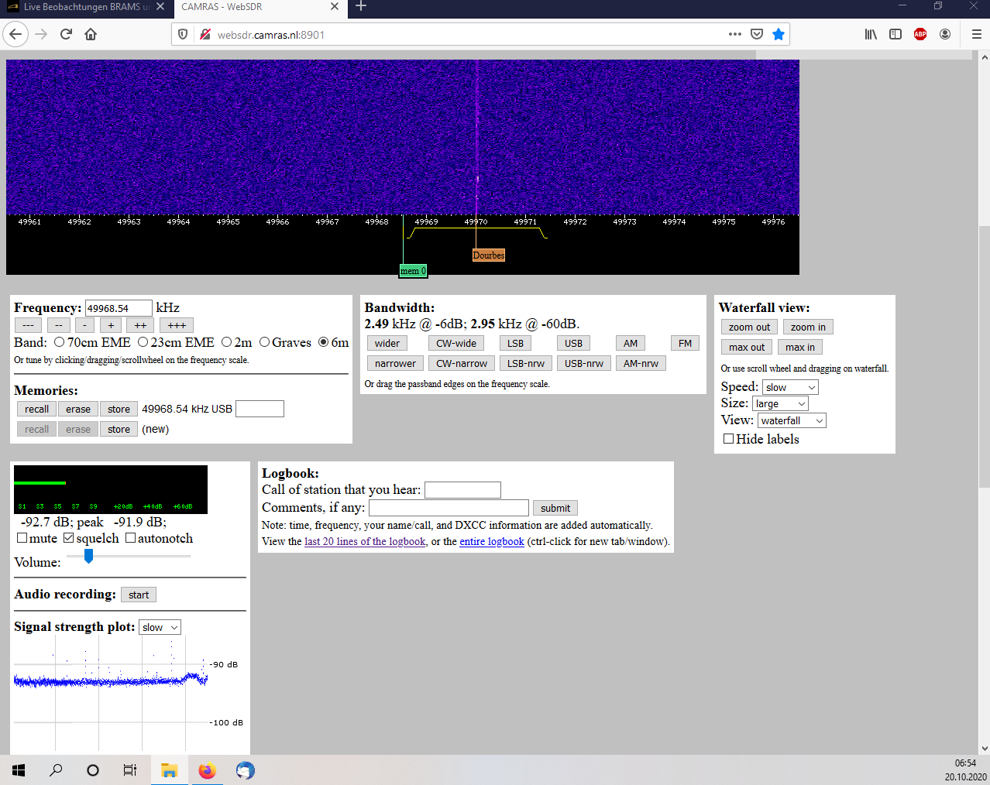Select LSB modulation mode
The width and height of the screenshot is (990, 785).
pyautogui.click(x=515, y=343)
